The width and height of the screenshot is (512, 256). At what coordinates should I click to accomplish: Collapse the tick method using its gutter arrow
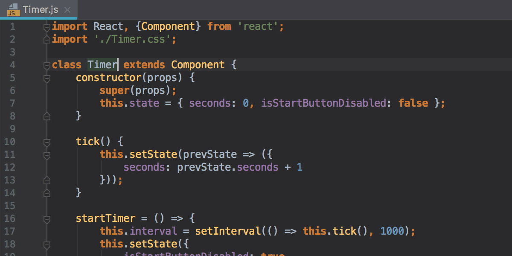[47, 141]
